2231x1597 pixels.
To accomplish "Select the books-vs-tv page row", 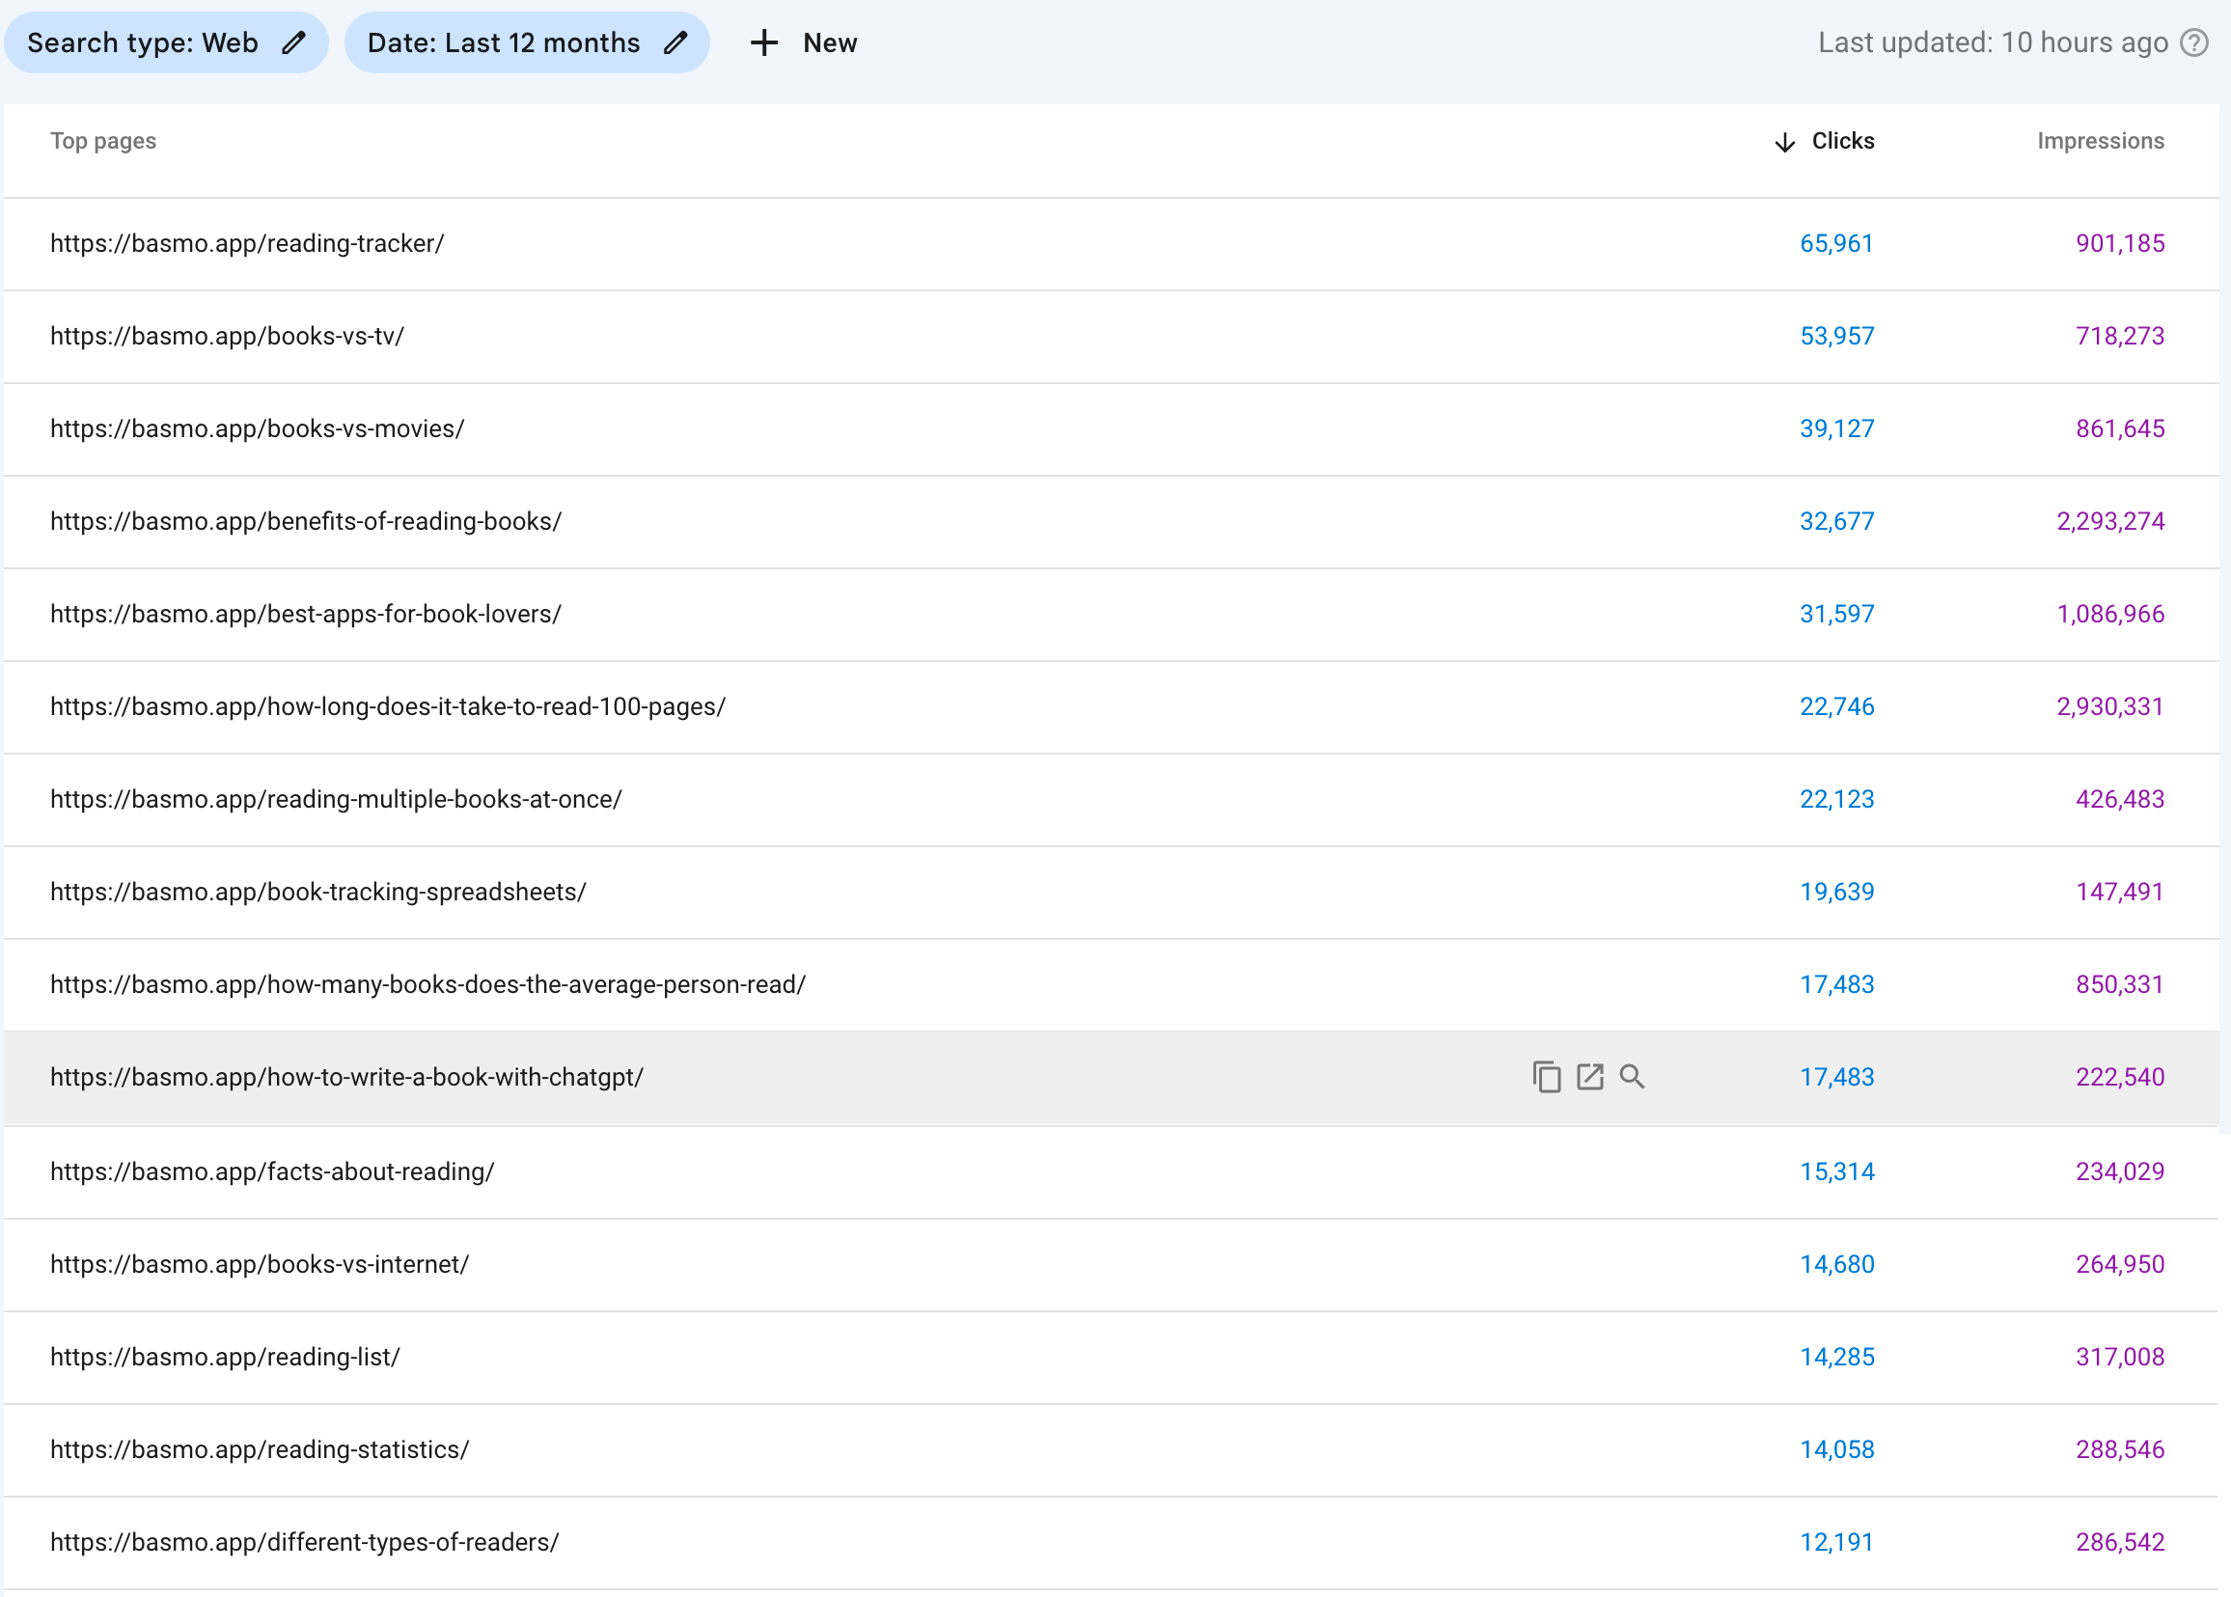I will tap(1111, 337).
